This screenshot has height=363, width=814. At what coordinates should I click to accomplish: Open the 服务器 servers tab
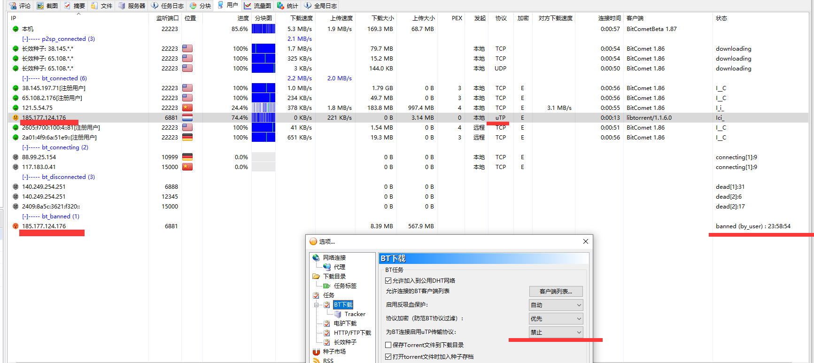(132, 6)
